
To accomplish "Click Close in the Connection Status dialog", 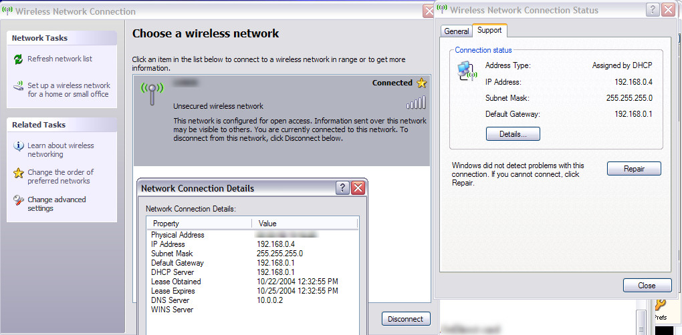I will click(x=647, y=286).
